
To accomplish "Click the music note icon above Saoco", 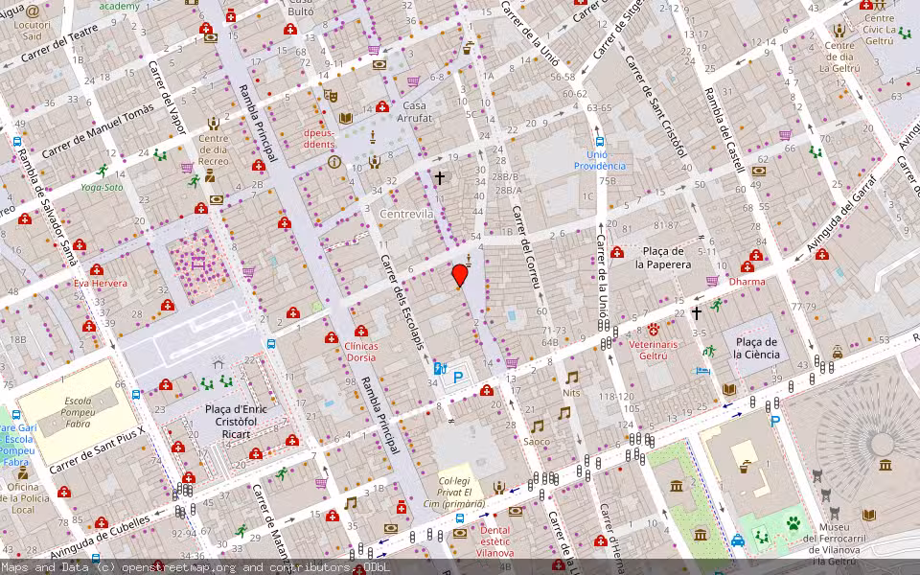I will click(x=537, y=426).
